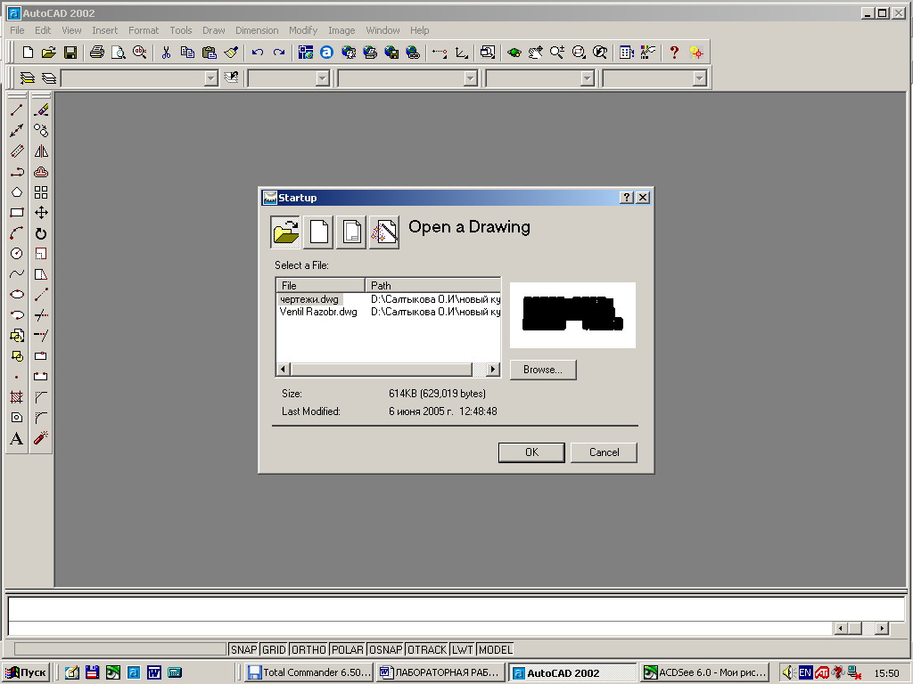The image size is (913, 684).
Task: Choose Use a Template icon in Startup
Action: click(351, 232)
